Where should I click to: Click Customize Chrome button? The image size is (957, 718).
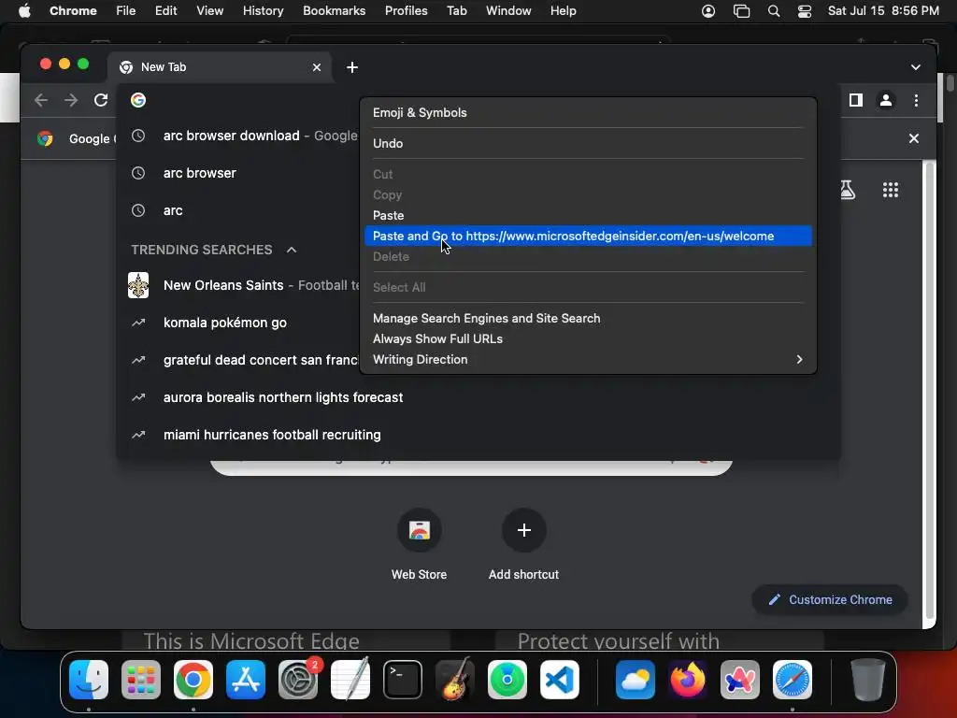(830, 599)
